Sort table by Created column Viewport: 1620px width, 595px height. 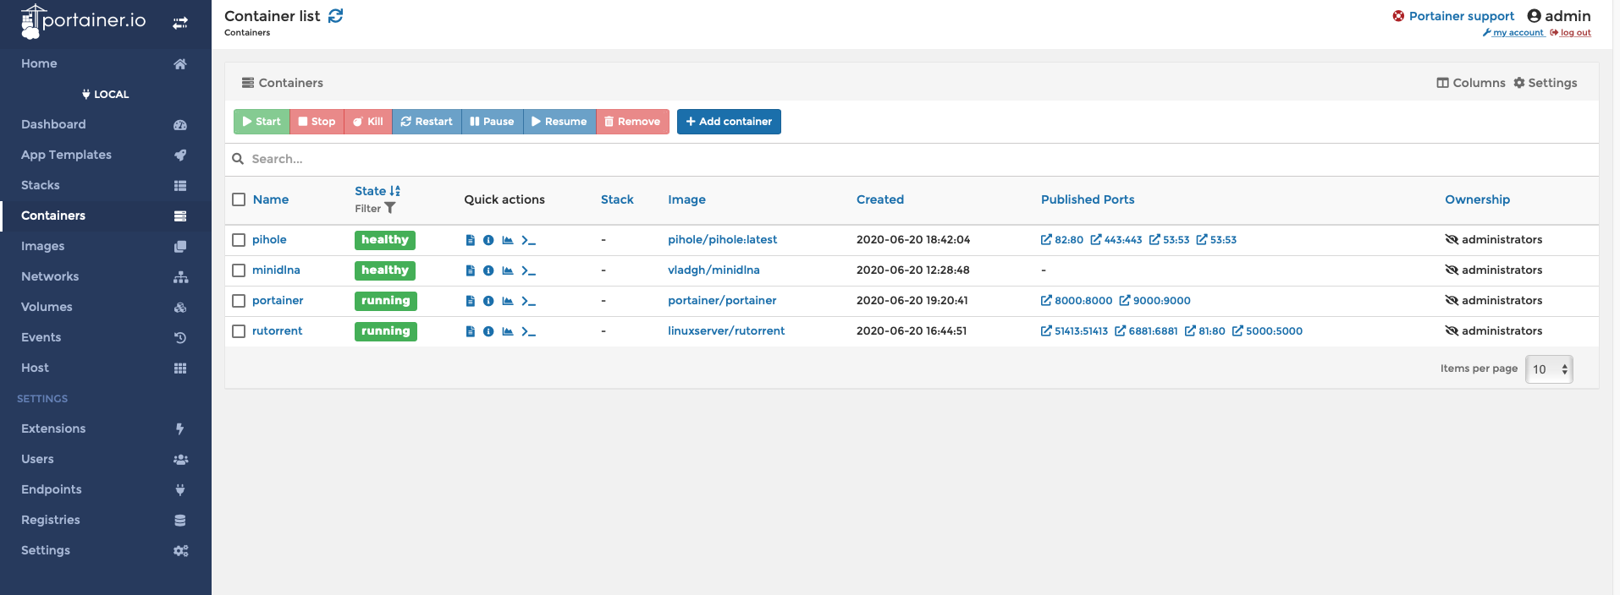(x=880, y=199)
